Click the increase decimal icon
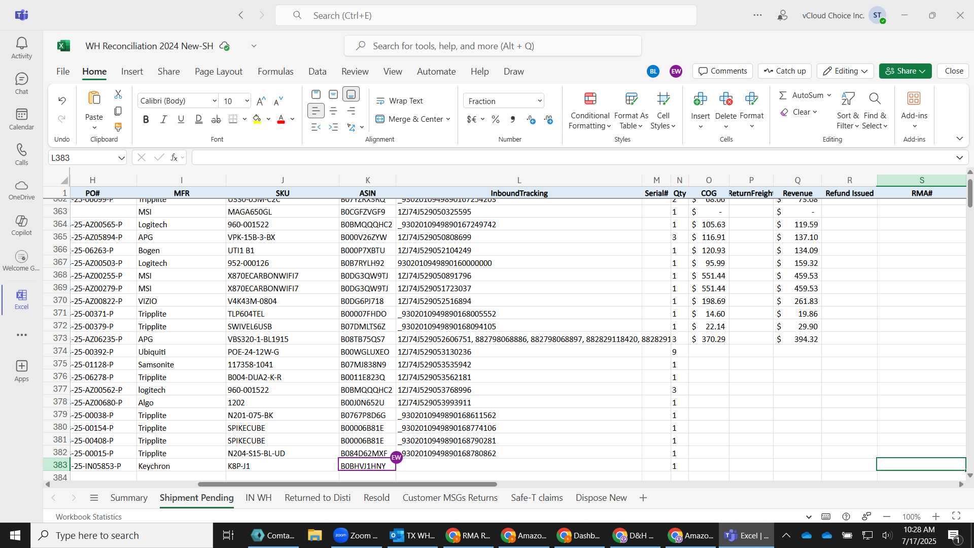 point(531,119)
